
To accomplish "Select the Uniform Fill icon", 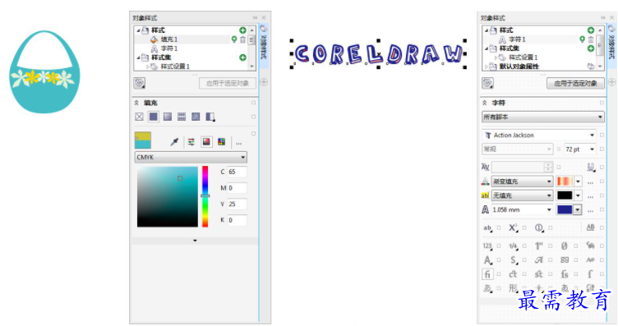I will pyautogui.click(x=154, y=117).
